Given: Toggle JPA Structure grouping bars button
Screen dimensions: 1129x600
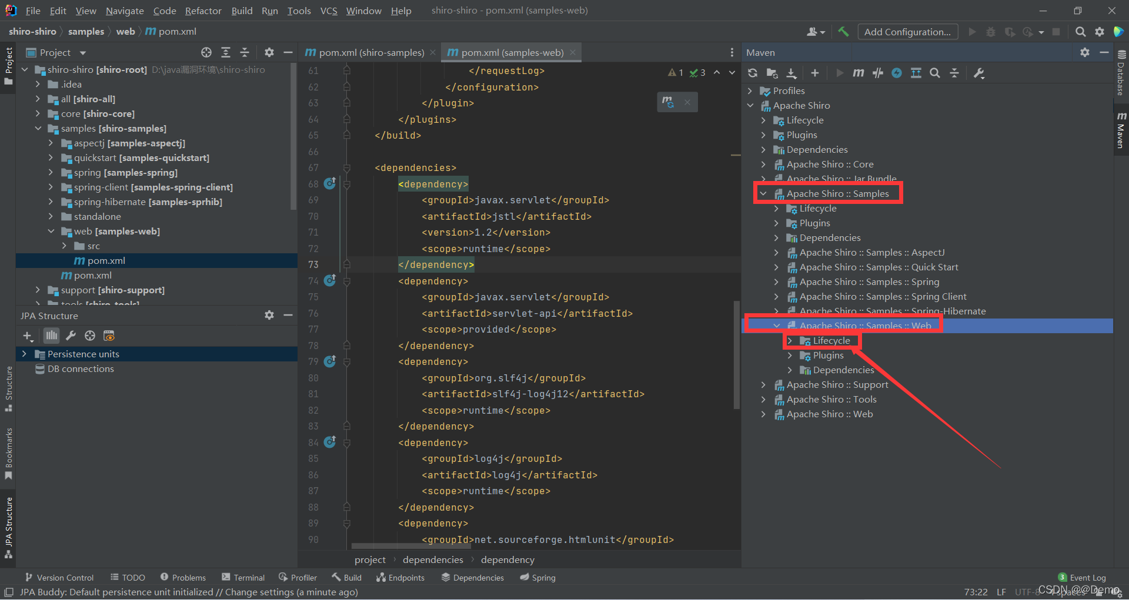Looking at the screenshot, I should [x=52, y=336].
